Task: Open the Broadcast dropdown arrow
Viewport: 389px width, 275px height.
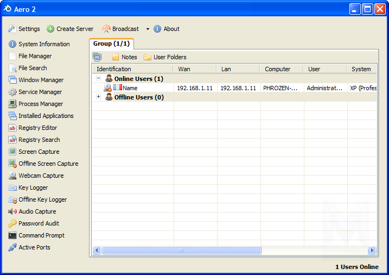Action: click(x=148, y=29)
